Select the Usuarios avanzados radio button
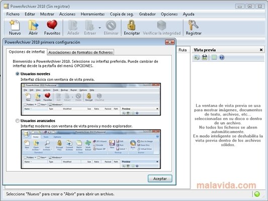 click(17, 121)
